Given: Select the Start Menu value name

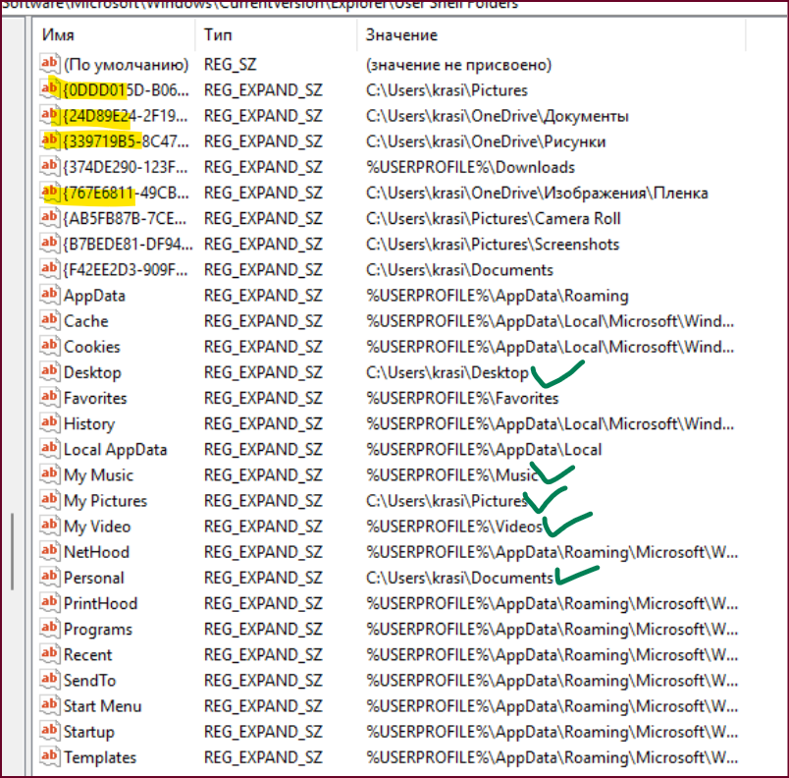Looking at the screenshot, I should (102, 706).
